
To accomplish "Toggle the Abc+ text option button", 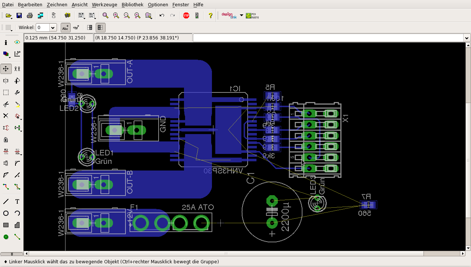I will click(x=65, y=28).
